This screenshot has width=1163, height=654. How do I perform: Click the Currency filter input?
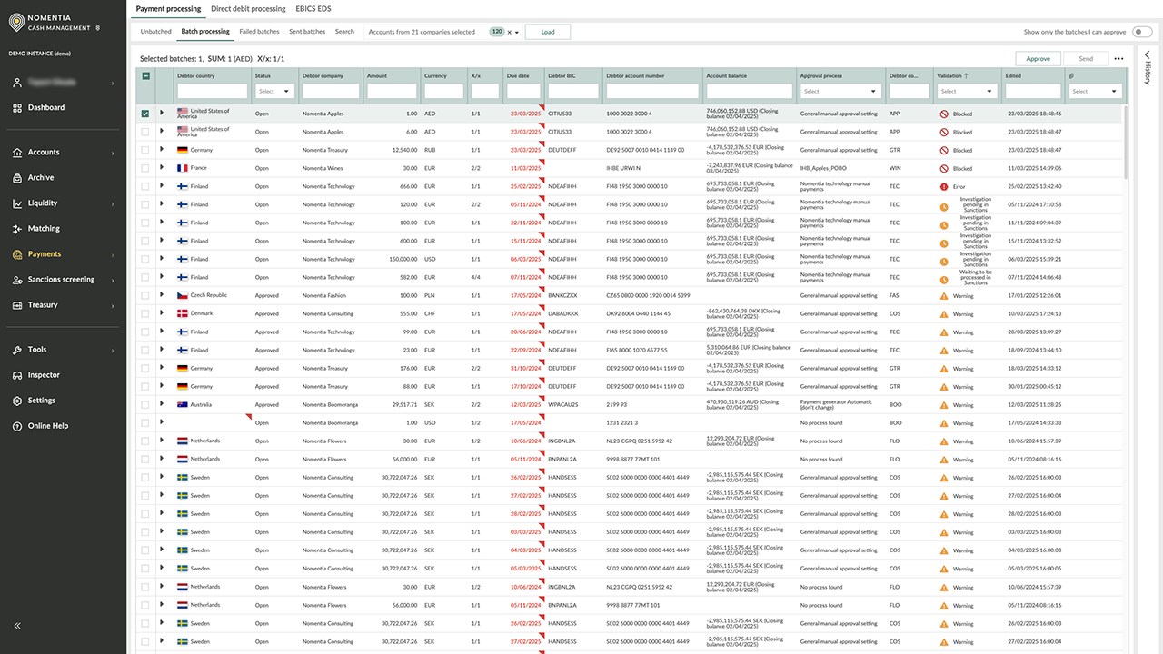coord(443,91)
